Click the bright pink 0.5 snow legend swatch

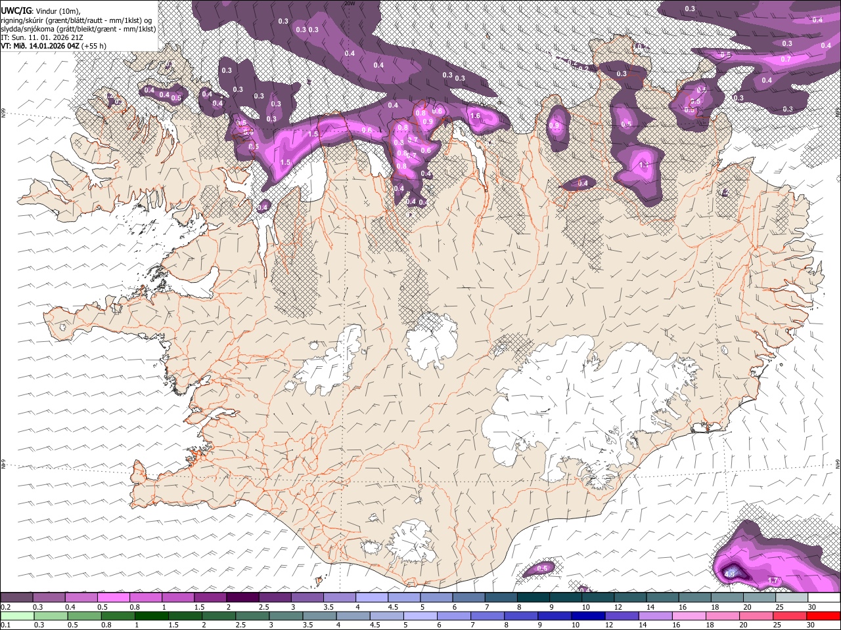click(x=114, y=598)
